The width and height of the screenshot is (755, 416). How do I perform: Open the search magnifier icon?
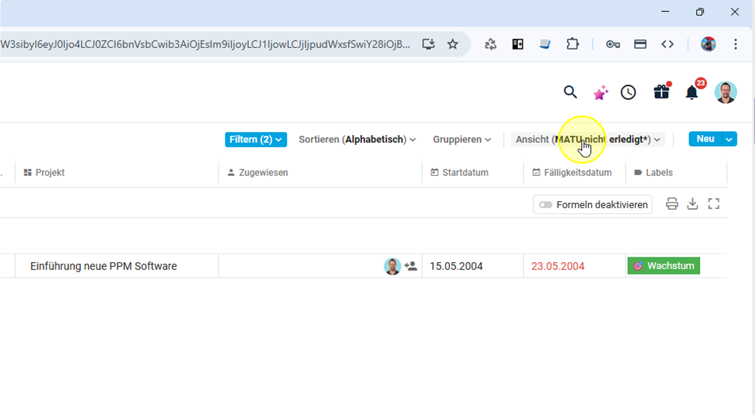click(x=570, y=92)
